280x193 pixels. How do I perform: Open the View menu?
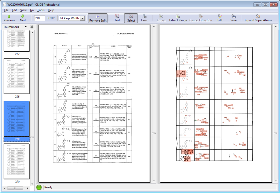[23, 10]
